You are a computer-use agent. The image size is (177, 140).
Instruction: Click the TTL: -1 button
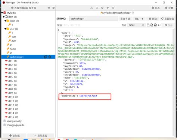[x=139, y=19]
